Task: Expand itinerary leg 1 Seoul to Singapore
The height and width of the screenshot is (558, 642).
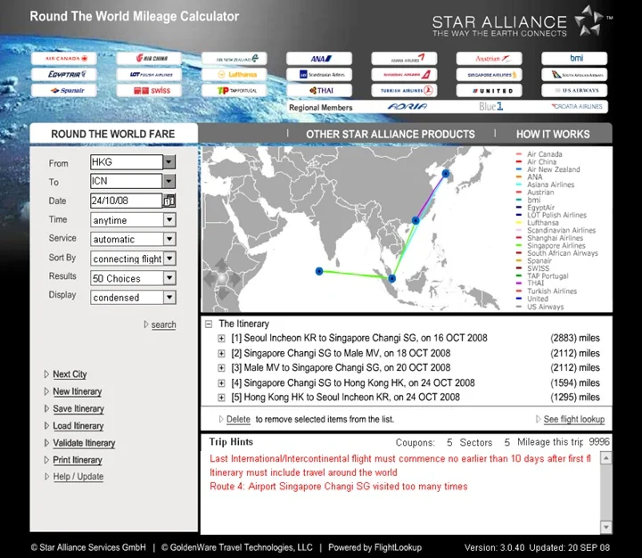Action: 221,339
